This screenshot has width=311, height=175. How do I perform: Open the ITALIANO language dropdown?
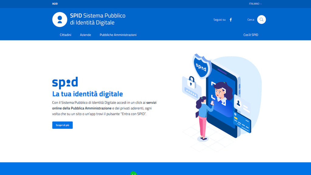pos(255,4)
